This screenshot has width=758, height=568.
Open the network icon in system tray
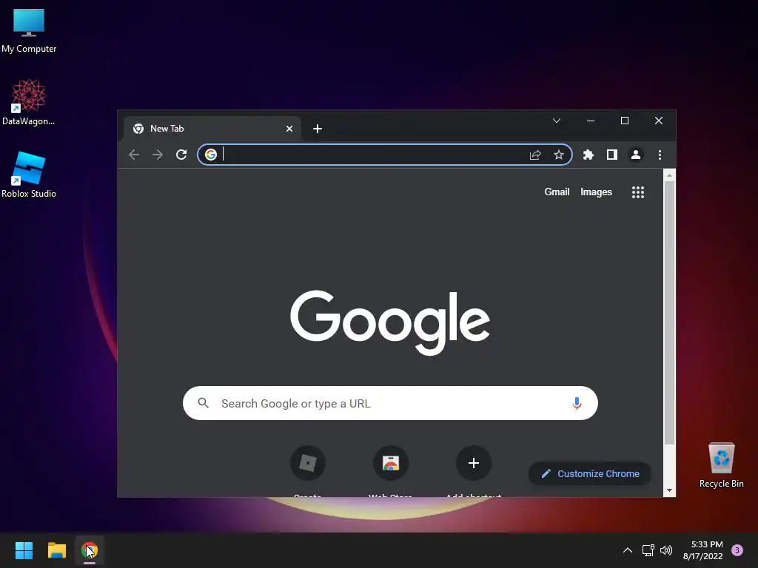[648, 550]
